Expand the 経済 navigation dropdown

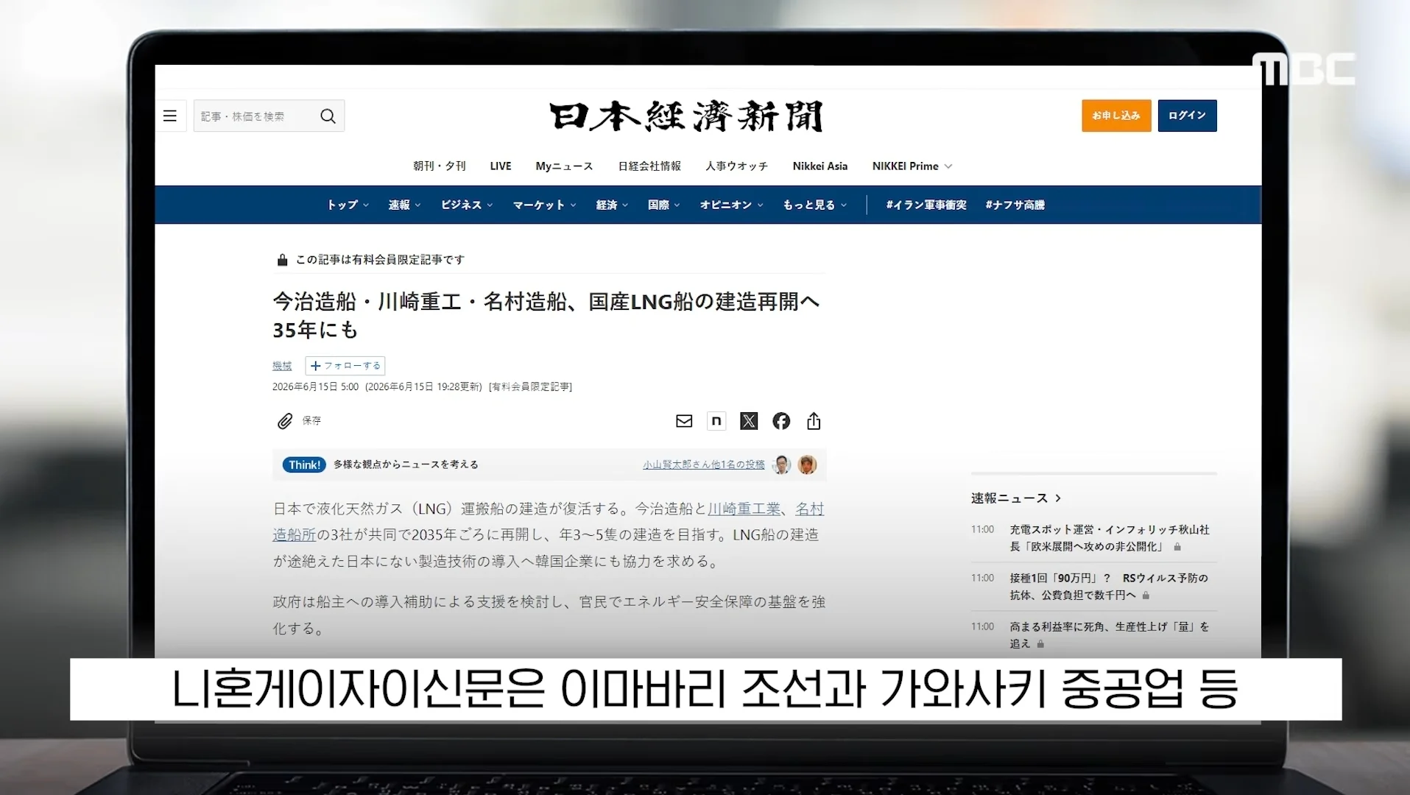coord(612,205)
